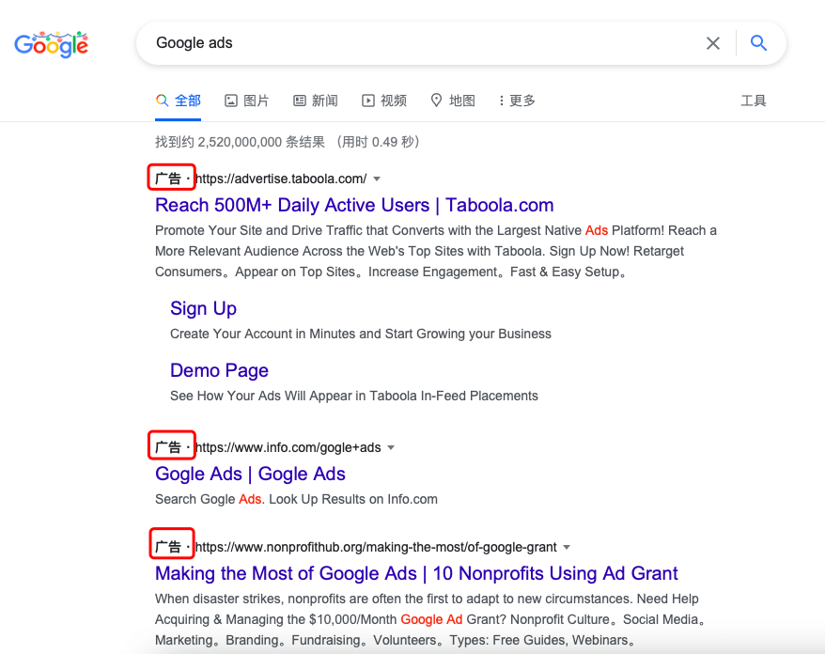Click the 广告 label beside the taboola URL
825x654 pixels.
(x=168, y=179)
